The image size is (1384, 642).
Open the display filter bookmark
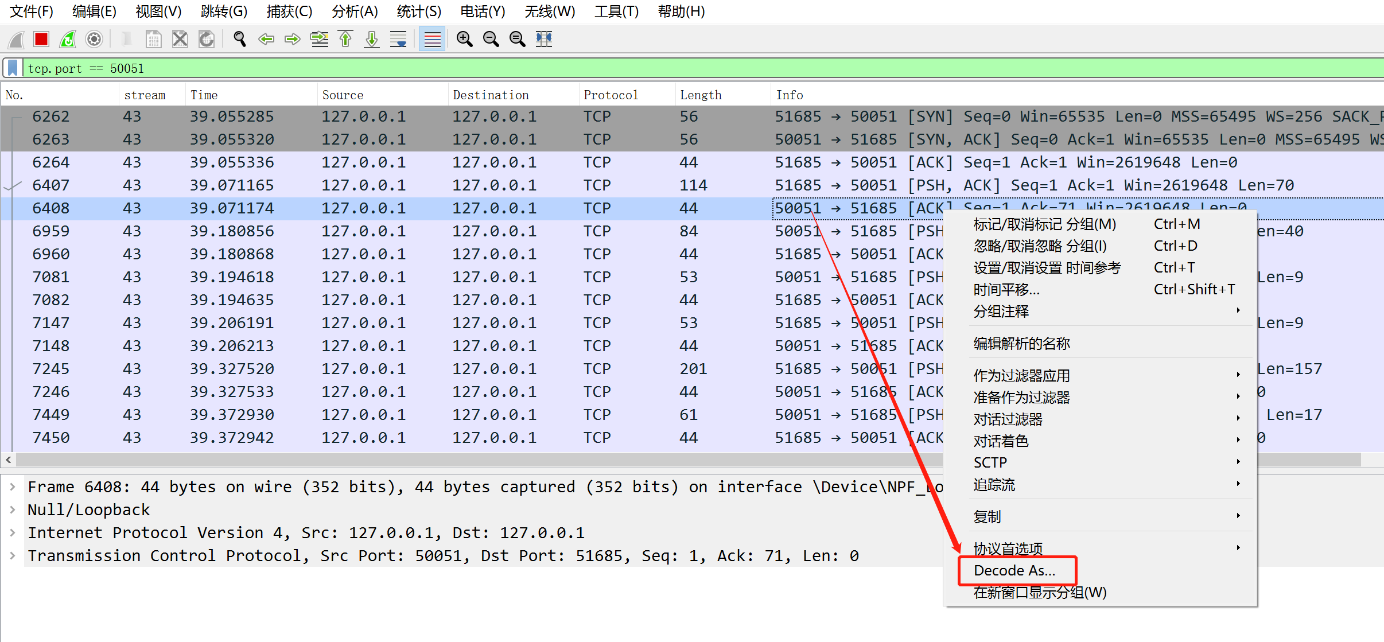point(13,68)
